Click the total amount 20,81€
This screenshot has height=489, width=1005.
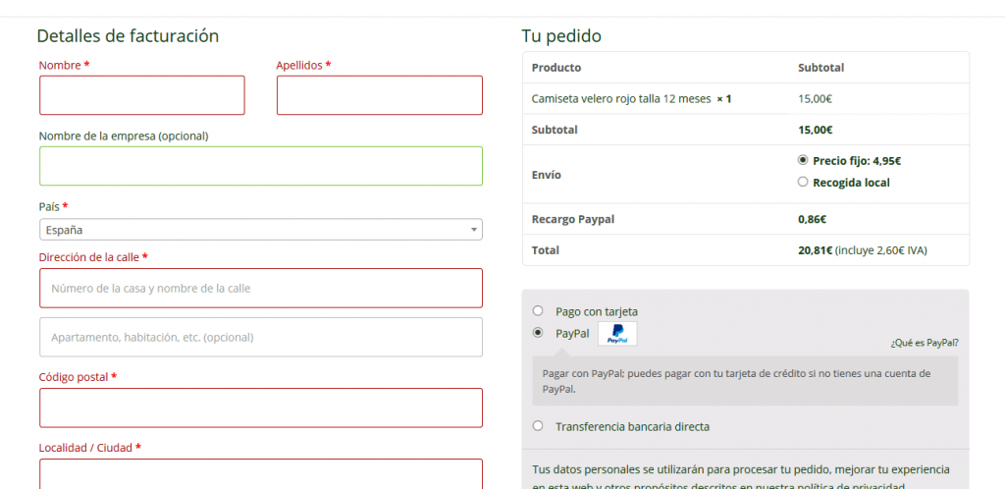[x=815, y=250]
